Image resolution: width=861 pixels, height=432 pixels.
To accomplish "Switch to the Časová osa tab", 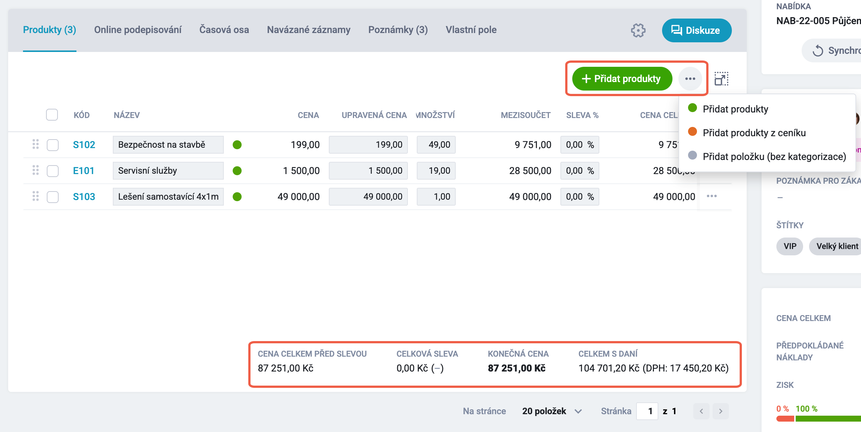I will [224, 30].
